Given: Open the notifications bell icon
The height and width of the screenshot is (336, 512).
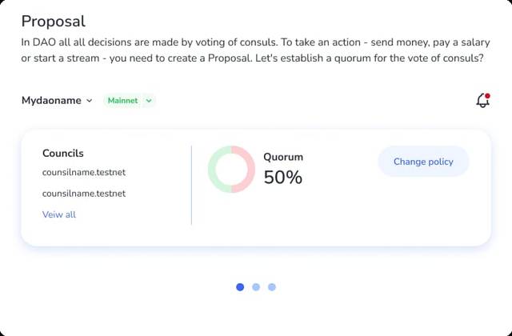Looking at the screenshot, I should click(x=482, y=101).
